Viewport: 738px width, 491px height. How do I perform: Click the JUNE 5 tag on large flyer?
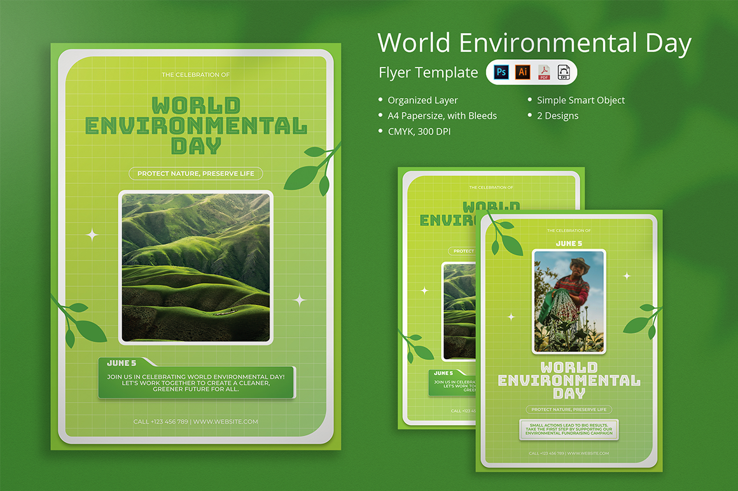click(x=122, y=363)
